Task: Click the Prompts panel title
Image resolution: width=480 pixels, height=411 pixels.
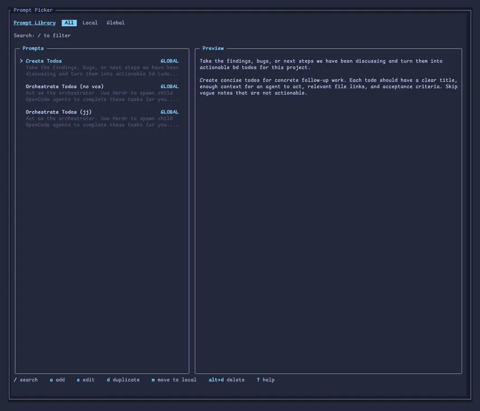Action: tap(33, 49)
